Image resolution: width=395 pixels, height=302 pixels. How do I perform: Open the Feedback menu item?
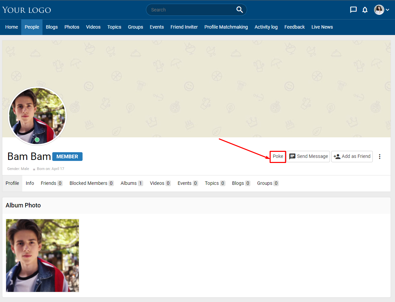295,27
